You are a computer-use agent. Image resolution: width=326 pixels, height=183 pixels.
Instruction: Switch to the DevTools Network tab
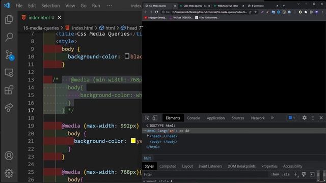(258, 118)
